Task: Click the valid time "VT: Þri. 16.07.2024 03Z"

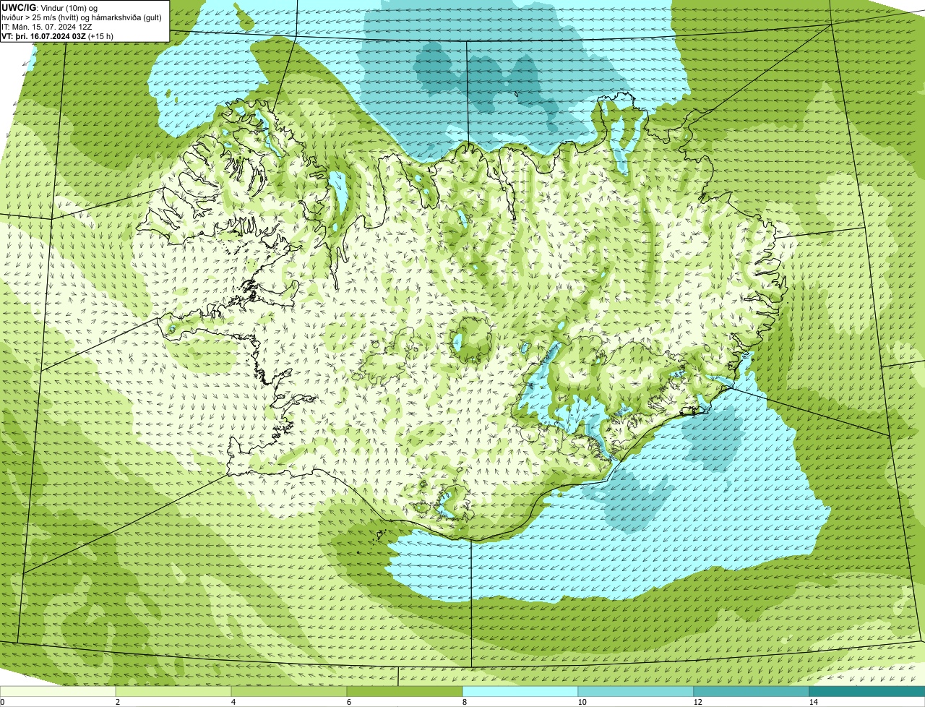Action: 45,35
